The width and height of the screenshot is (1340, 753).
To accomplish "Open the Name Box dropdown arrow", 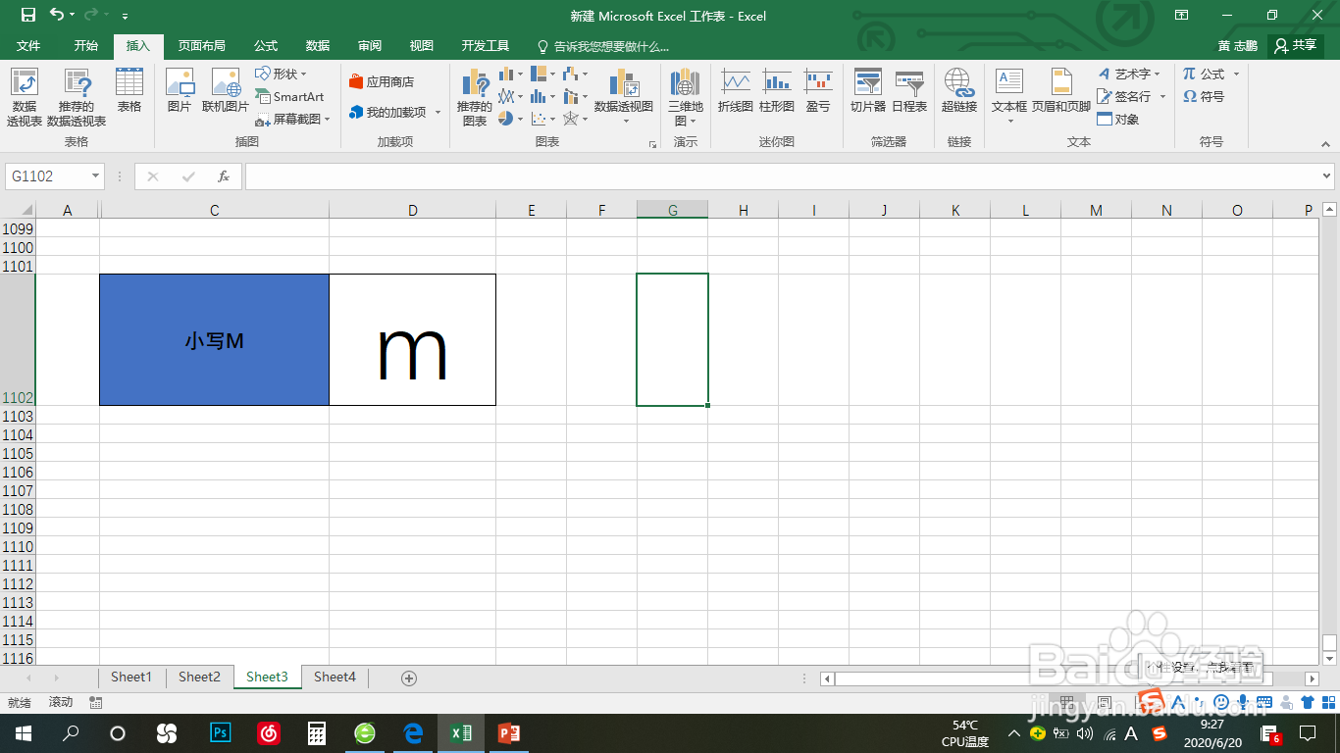I will [95, 176].
